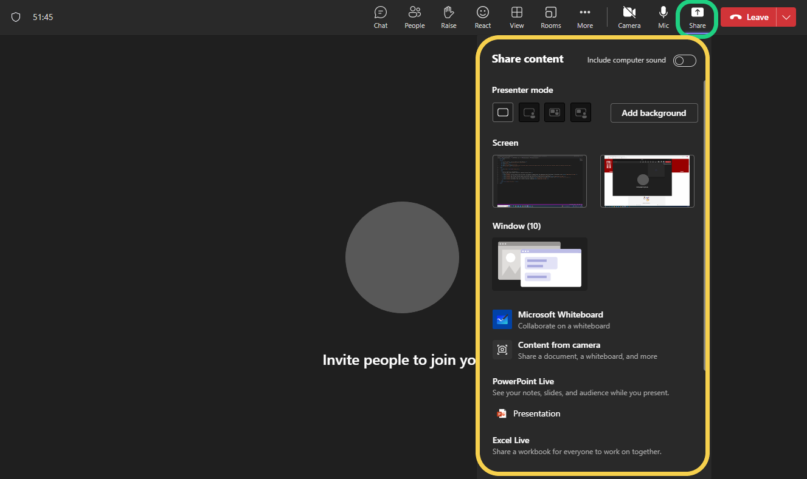Image resolution: width=807 pixels, height=479 pixels.
Task: Turn on the Camera
Action: coord(629,17)
